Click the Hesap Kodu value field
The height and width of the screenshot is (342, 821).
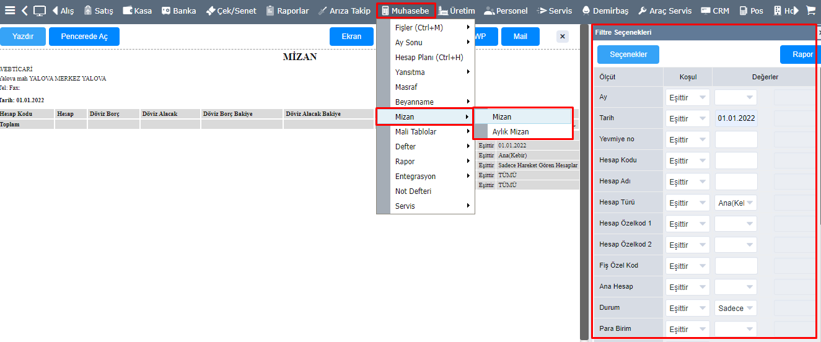point(735,160)
